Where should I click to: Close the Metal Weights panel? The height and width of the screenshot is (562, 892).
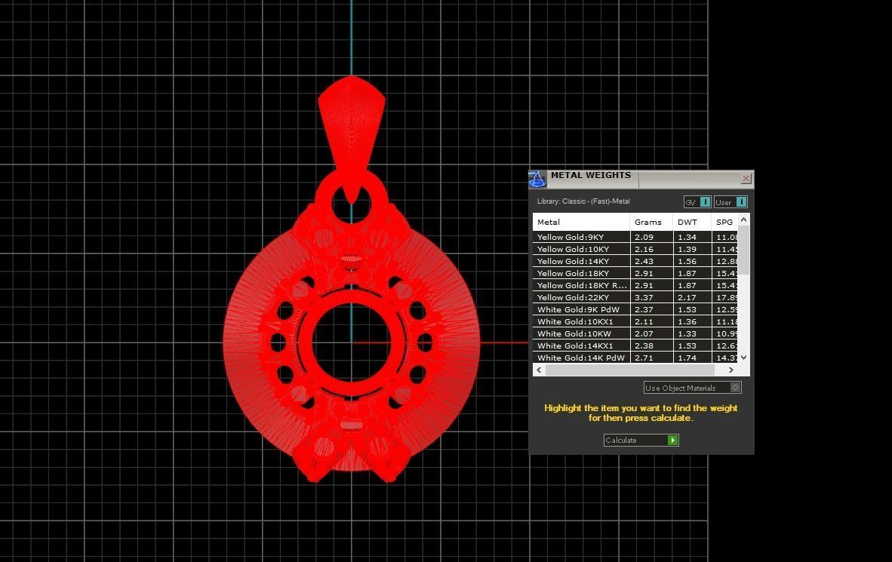pyautogui.click(x=746, y=179)
